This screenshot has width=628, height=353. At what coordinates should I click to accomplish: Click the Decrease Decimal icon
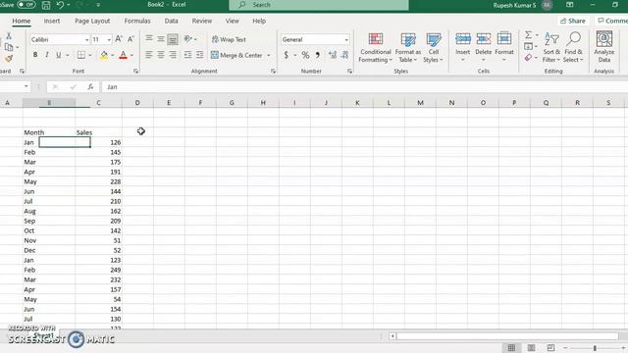(x=345, y=55)
